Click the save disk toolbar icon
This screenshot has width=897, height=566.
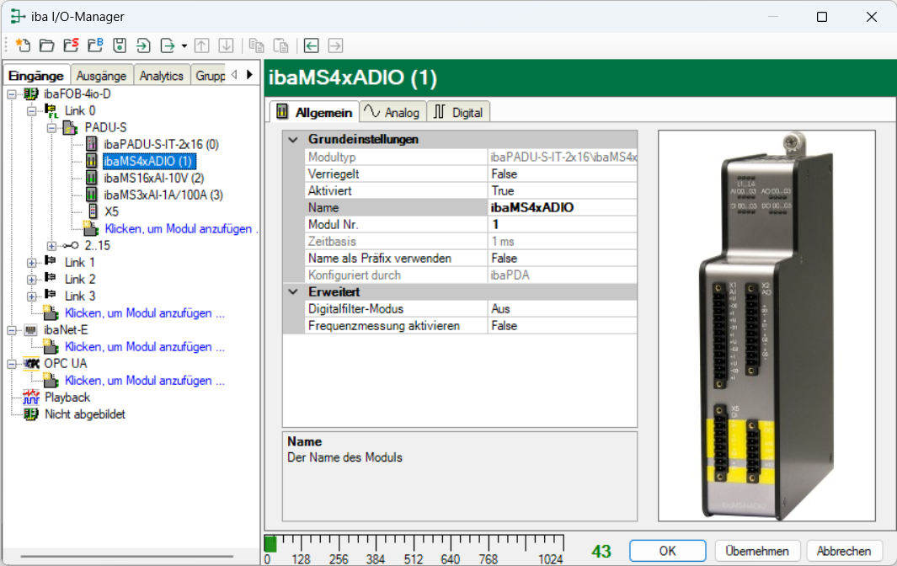tap(120, 45)
